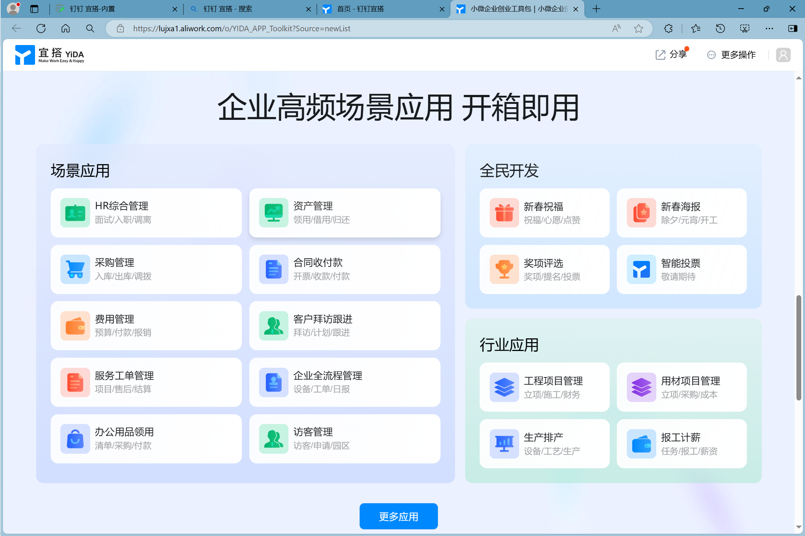Image resolution: width=805 pixels, height=536 pixels.
Task: Switch to the 首页 - 钉钉宜搭 tab
Action: pyautogui.click(x=384, y=9)
